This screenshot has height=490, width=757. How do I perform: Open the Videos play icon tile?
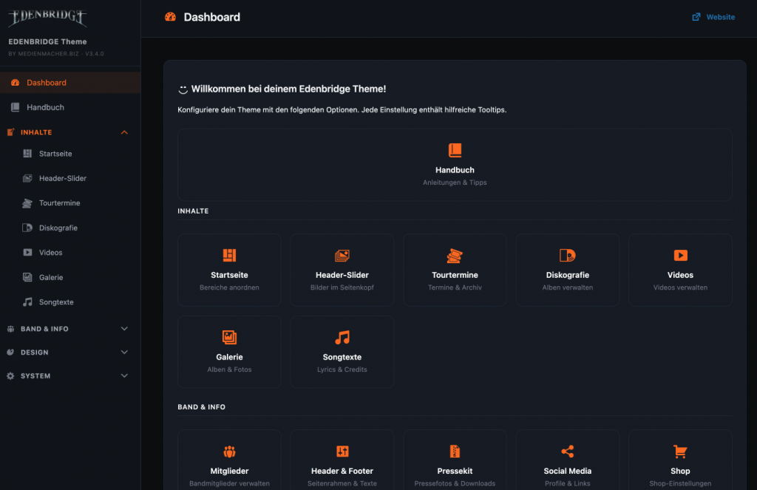point(680,270)
